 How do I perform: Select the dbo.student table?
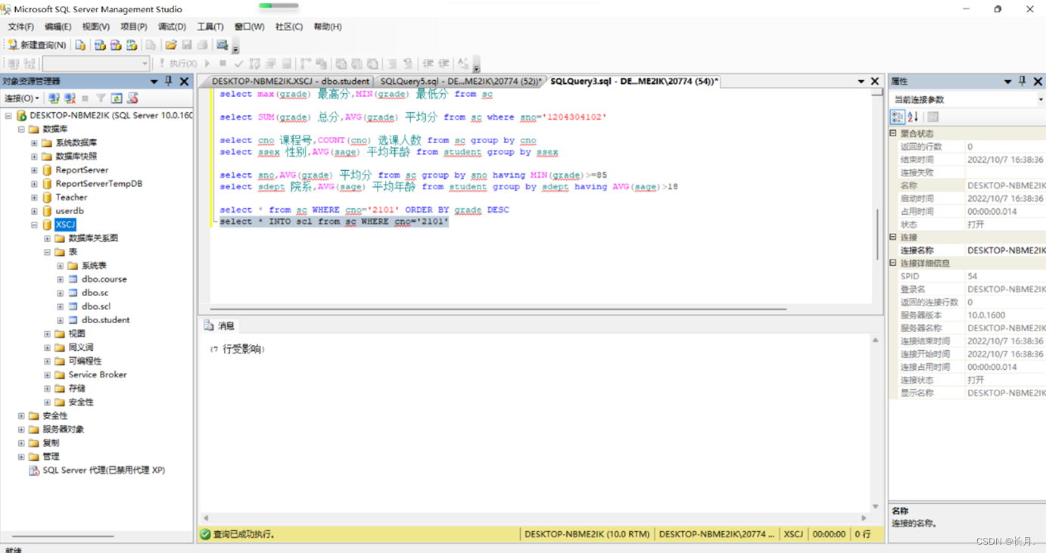[105, 320]
